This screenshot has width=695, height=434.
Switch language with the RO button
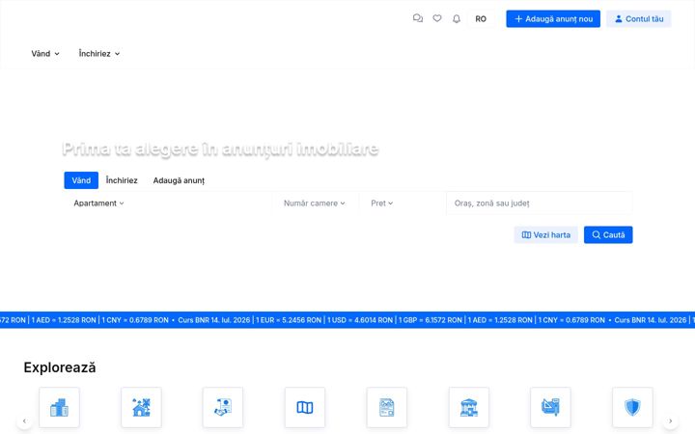(x=481, y=18)
